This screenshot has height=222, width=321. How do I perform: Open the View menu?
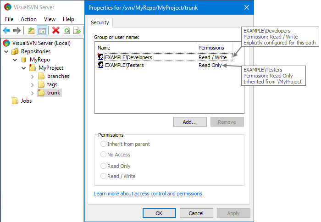[50, 19]
